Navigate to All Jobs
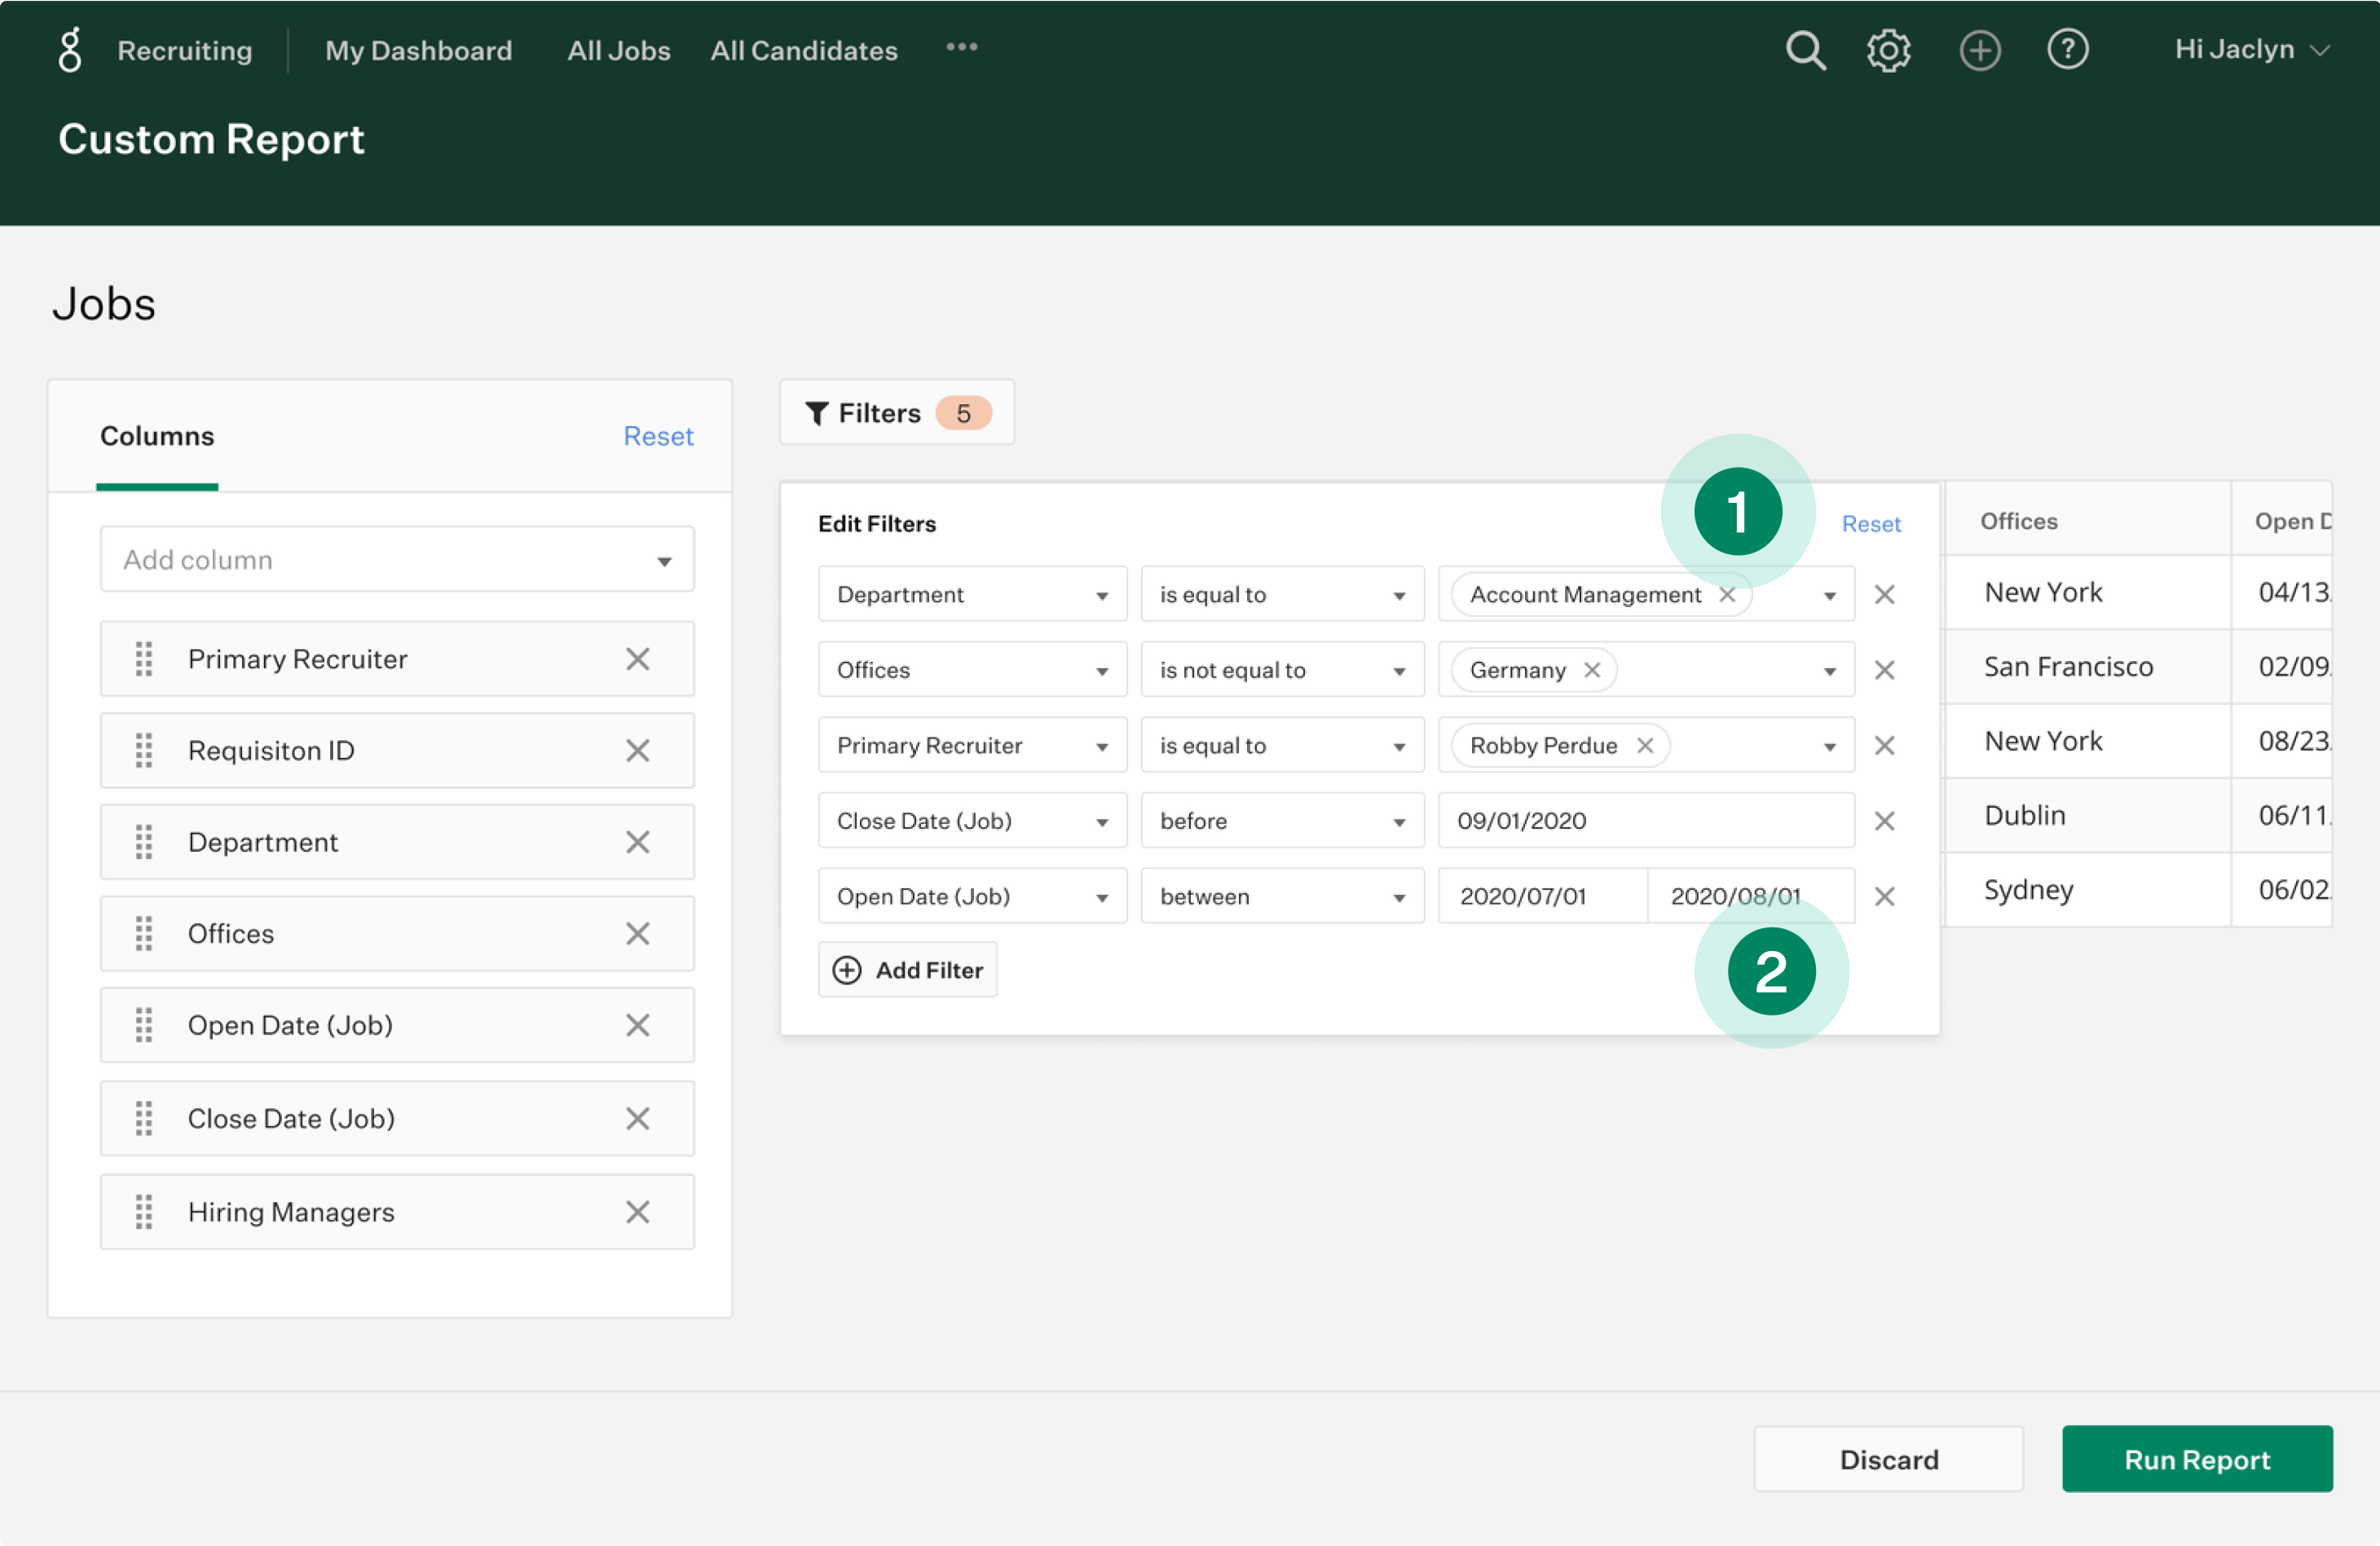The width and height of the screenshot is (2380, 1546). pyautogui.click(x=618, y=50)
